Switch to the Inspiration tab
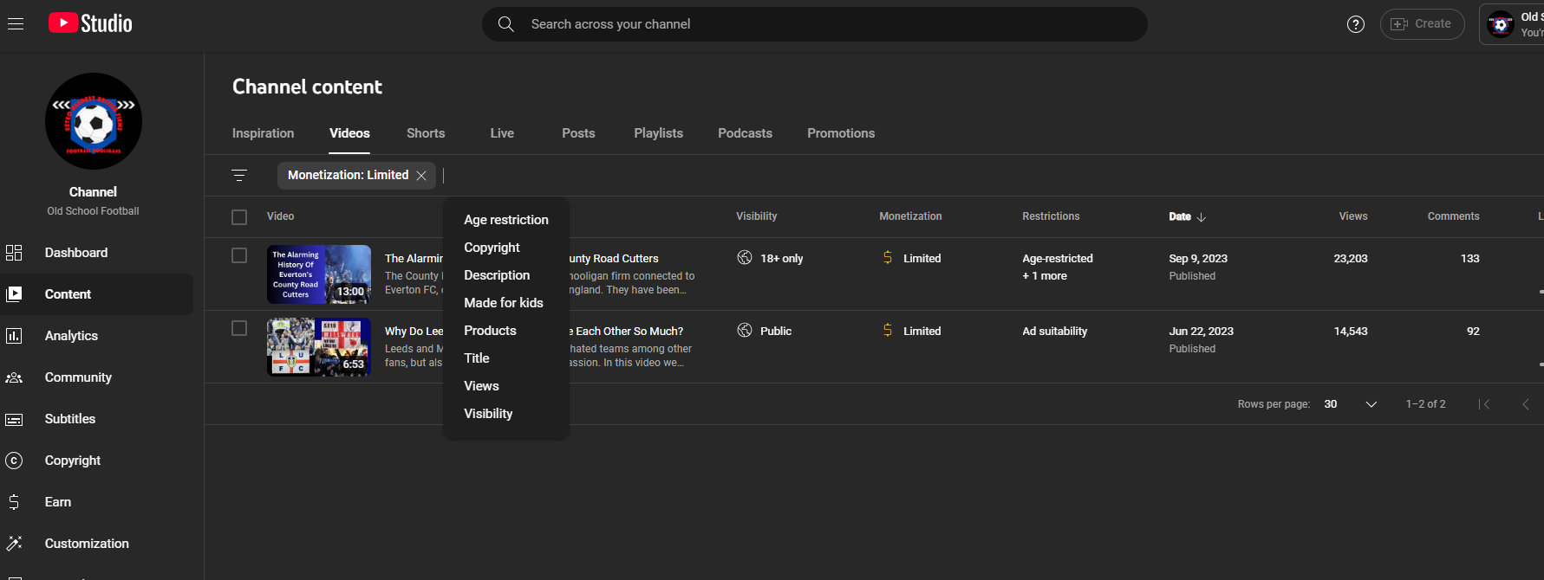The height and width of the screenshot is (580, 1544). (x=264, y=133)
